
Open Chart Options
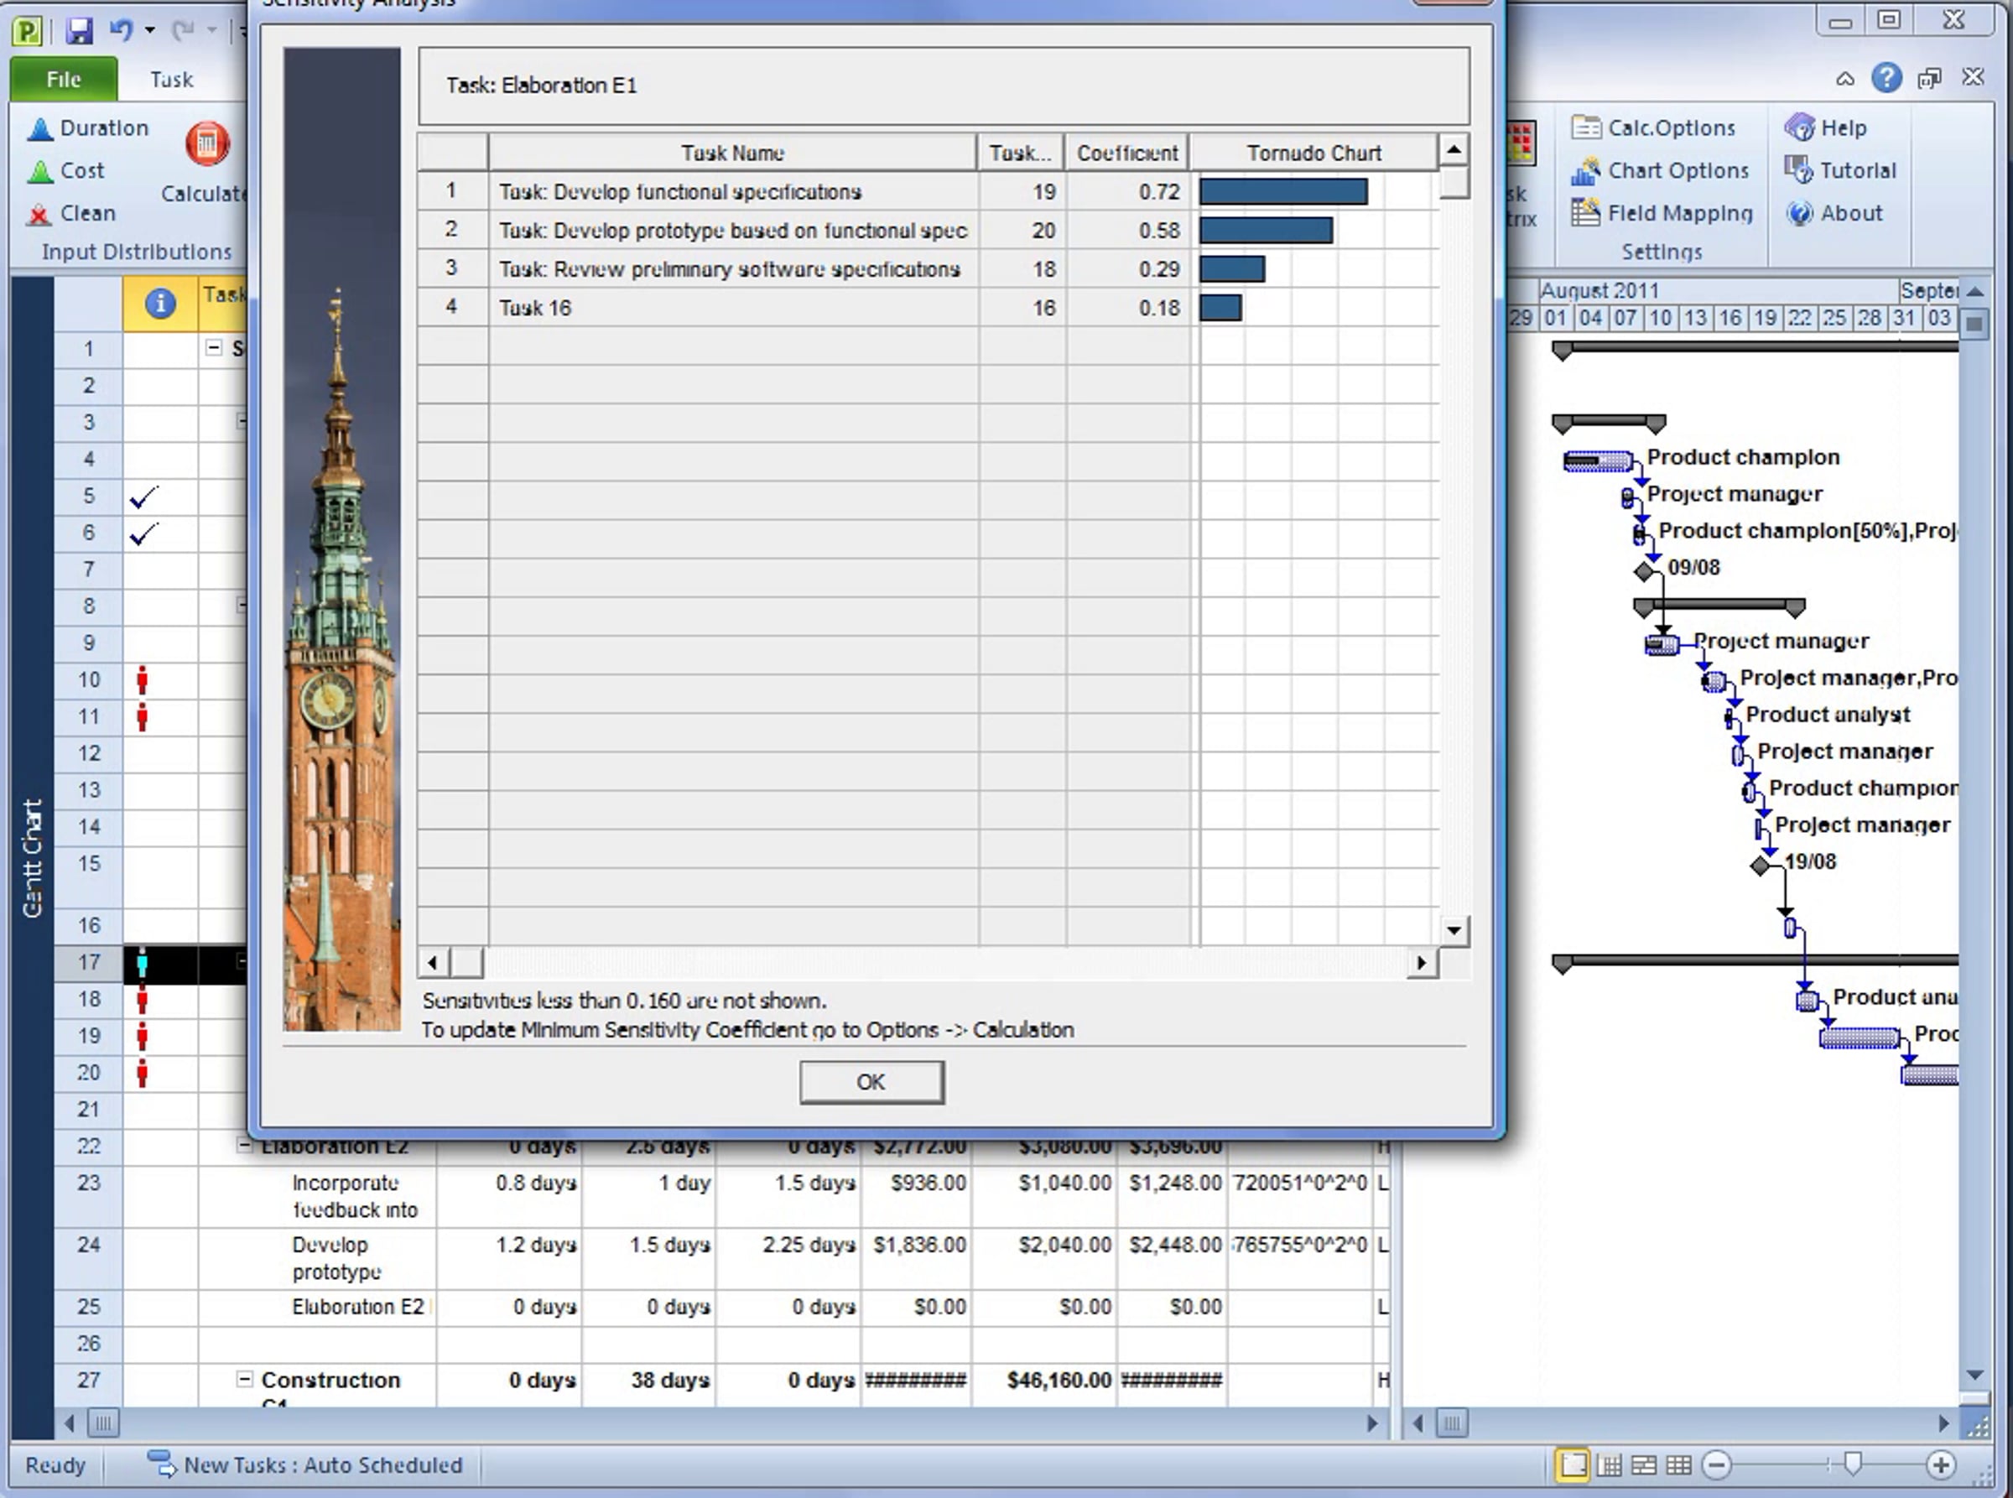click(1660, 170)
